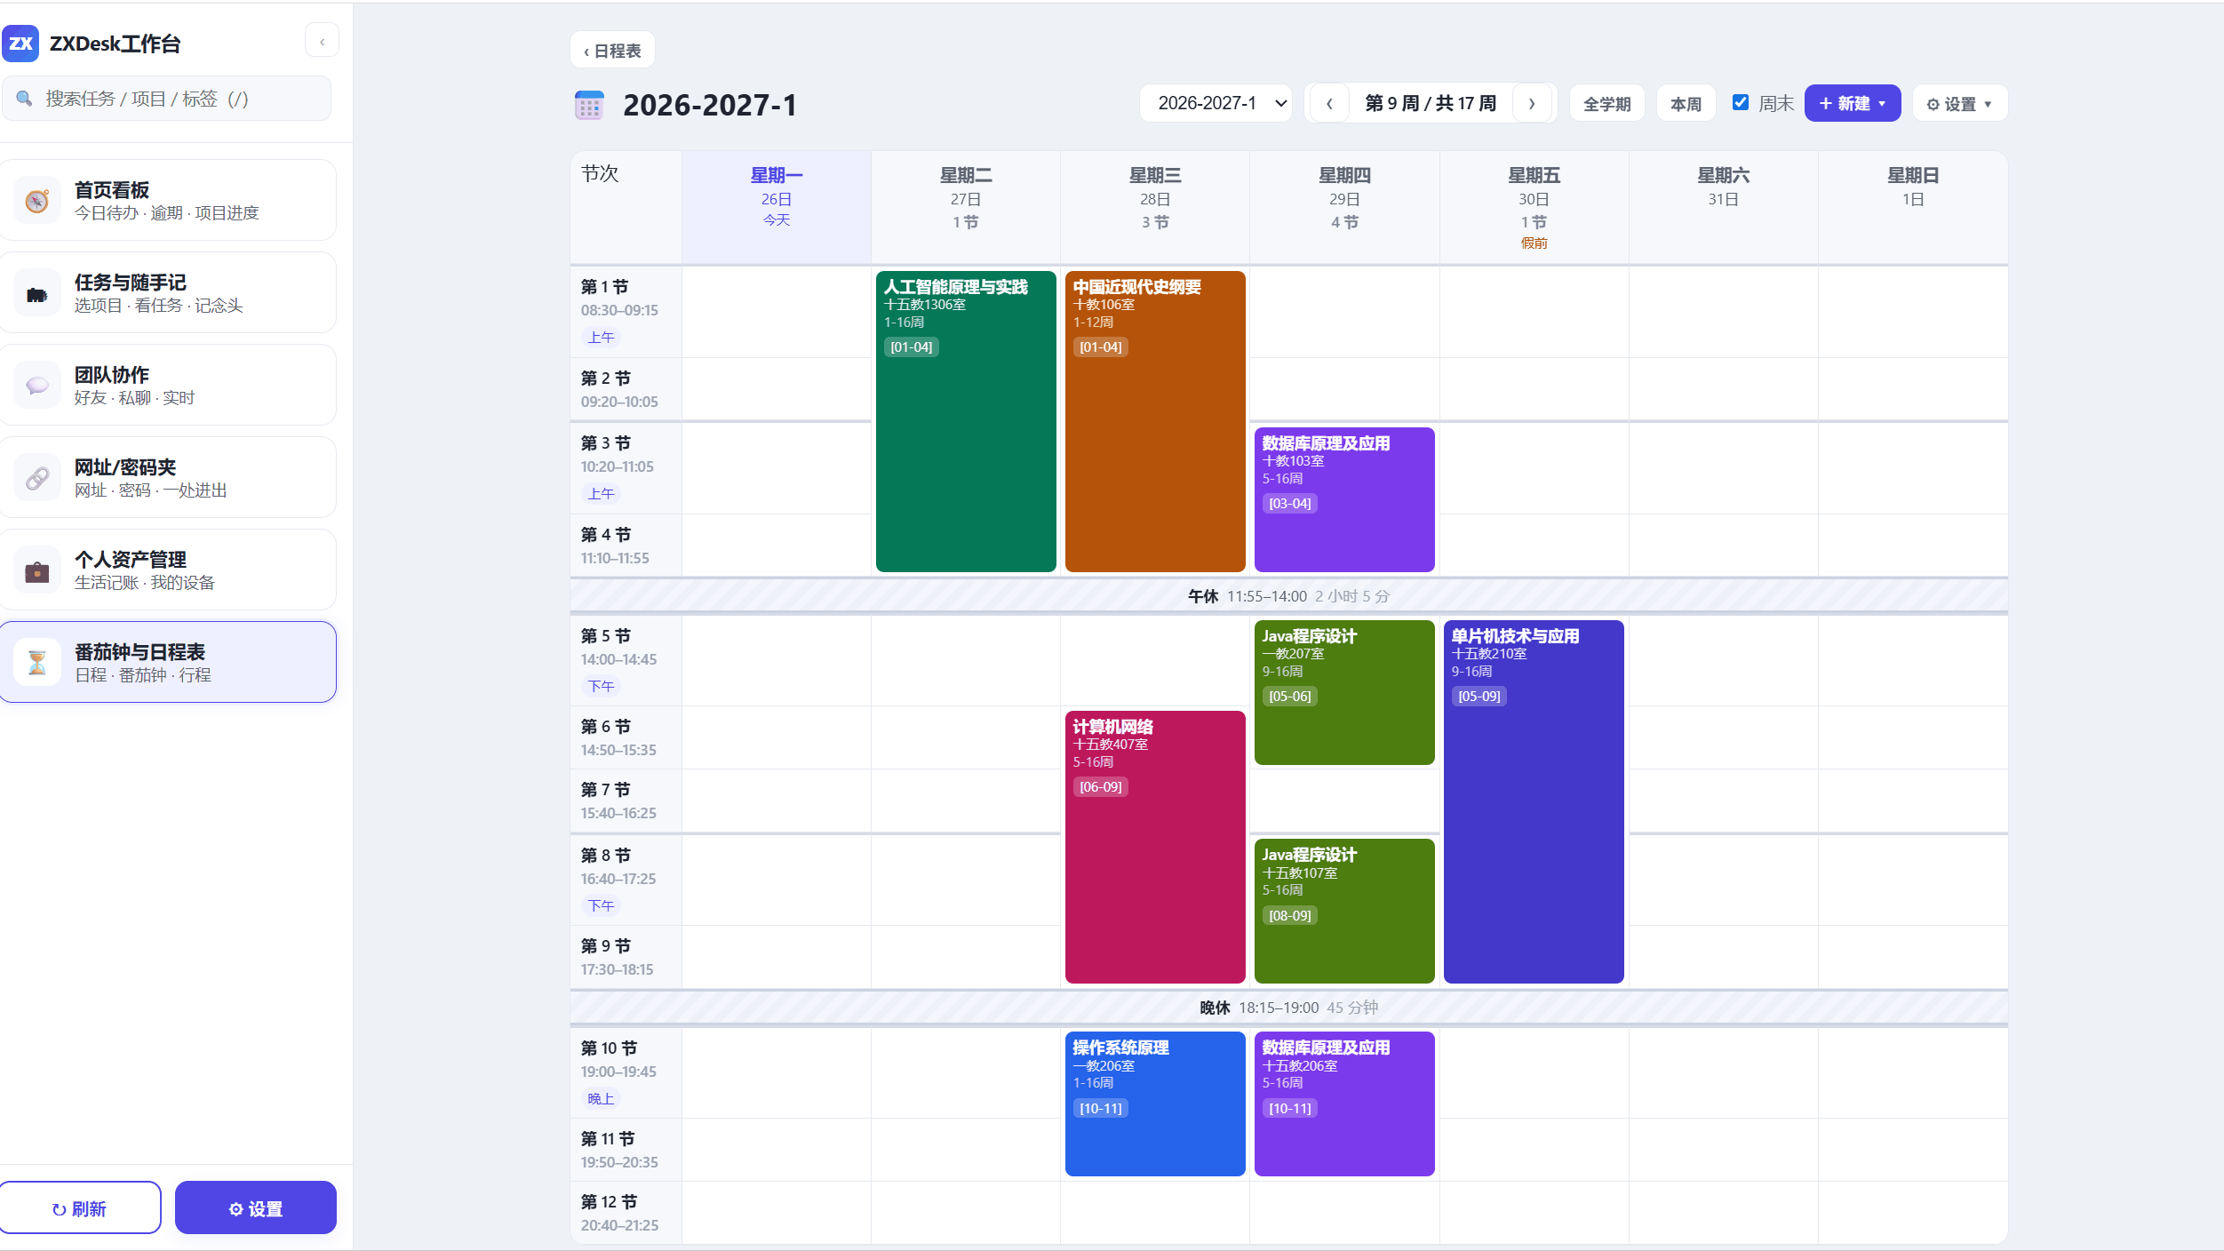Focus the 搜索任务 / 项目 / 标签 search field

coord(166,99)
